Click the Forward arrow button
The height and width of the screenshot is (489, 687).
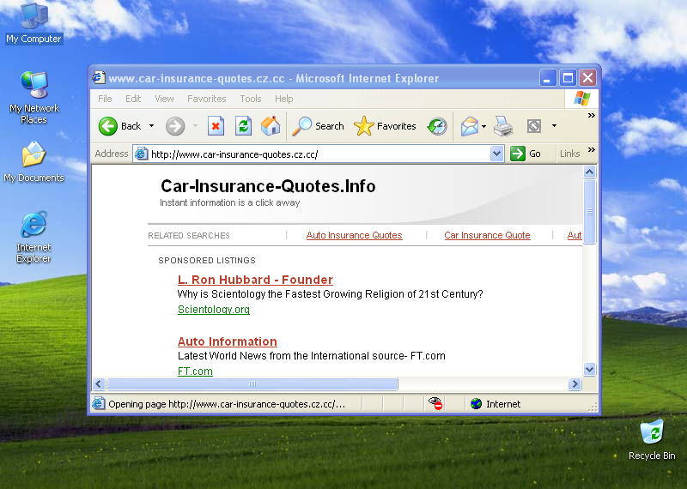(175, 126)
